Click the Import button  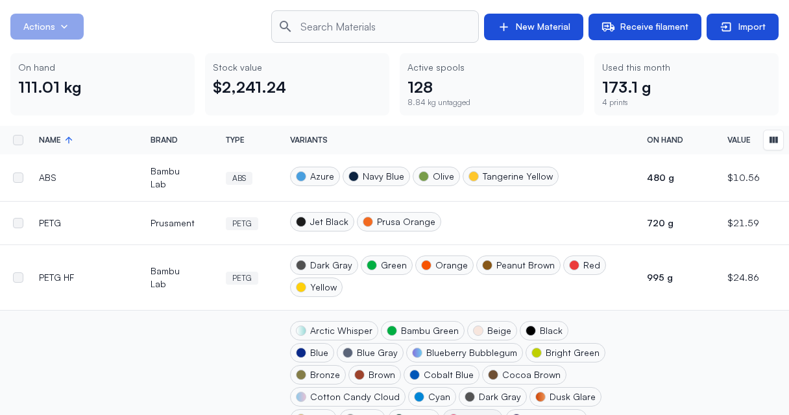[742, 27]
